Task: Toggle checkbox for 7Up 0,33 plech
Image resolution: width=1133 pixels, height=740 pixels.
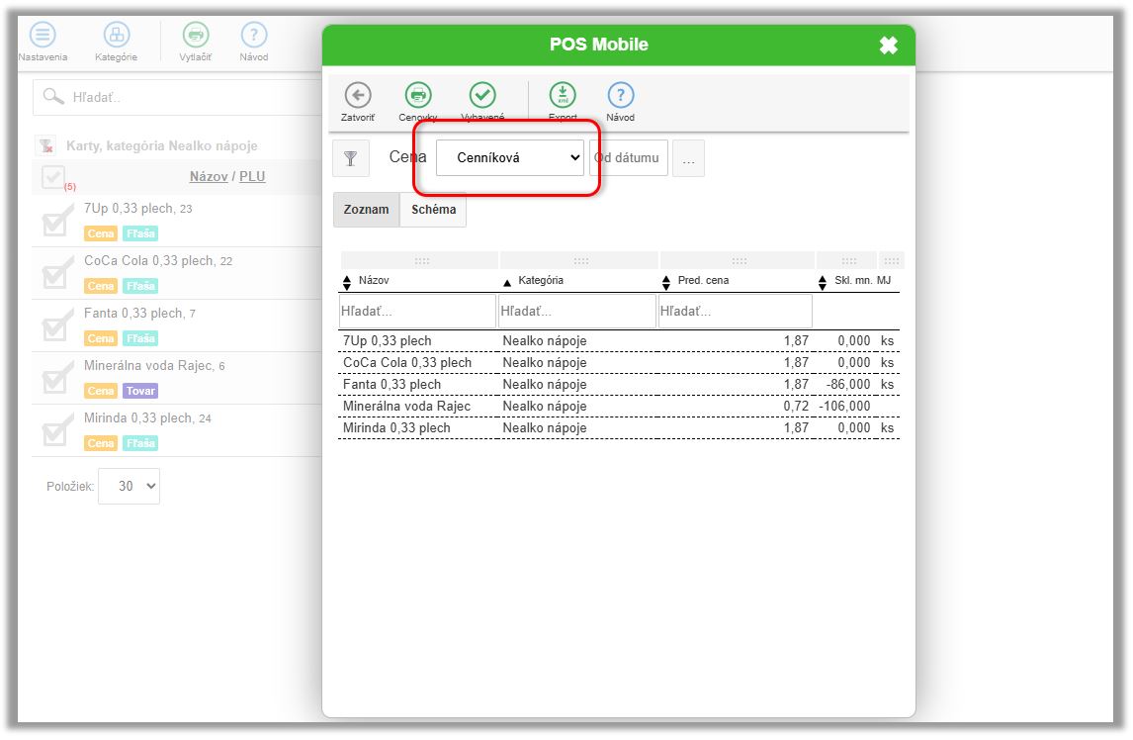Action: coord(54,221)
